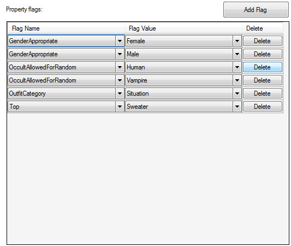
Task: Click the 'OutfitCategory' flag name text
Action: point(27,93)
